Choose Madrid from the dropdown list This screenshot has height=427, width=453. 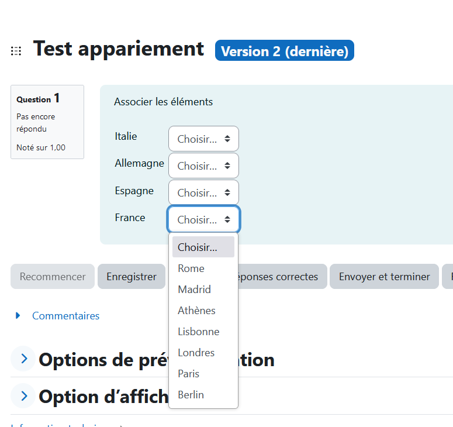(203, 290)
